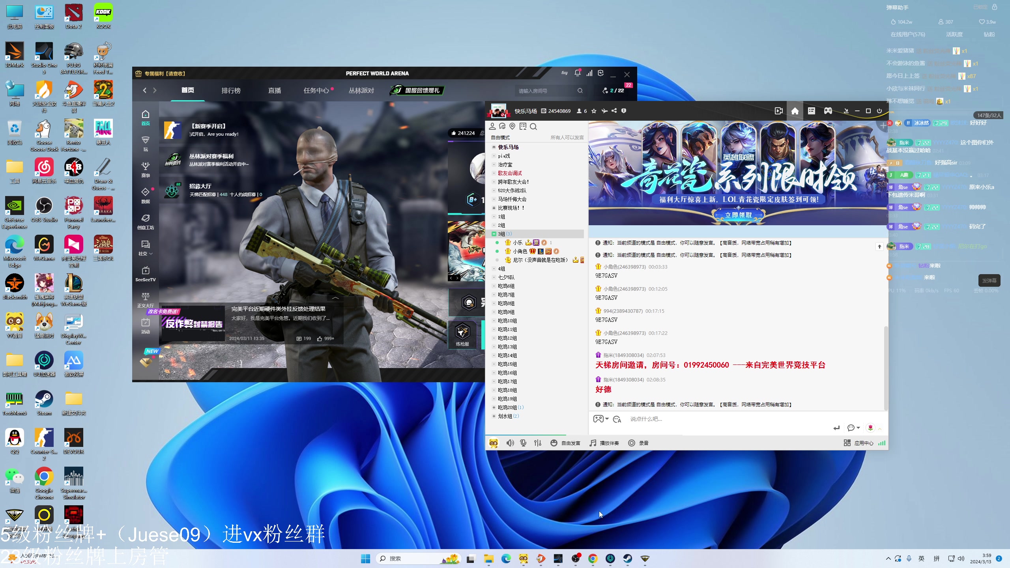This screenshot has height=568, width=1010.
Task: Toggle 播放伴奏 accompaniment
Action: click(x=604, y=443)
